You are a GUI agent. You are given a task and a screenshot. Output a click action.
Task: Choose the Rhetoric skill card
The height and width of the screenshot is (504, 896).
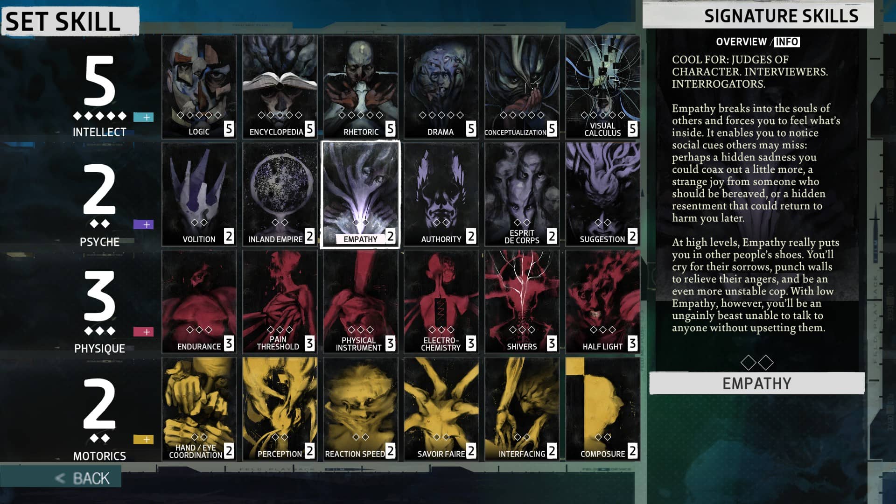(360, 87)
